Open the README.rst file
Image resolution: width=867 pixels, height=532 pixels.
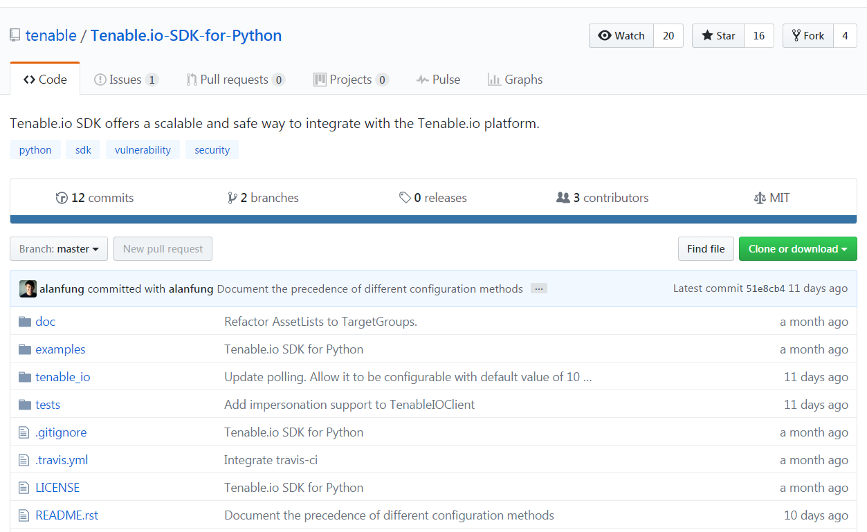(x=67, y=515)
